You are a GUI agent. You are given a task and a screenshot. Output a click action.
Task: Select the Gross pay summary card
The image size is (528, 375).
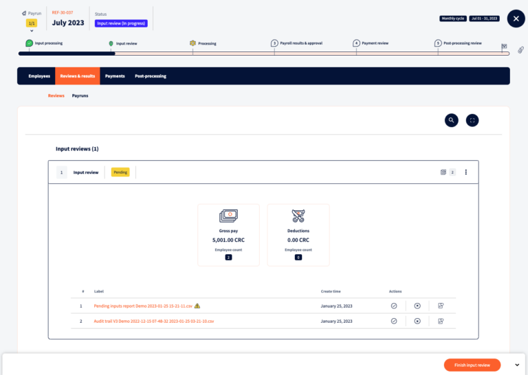click(228, 234)
